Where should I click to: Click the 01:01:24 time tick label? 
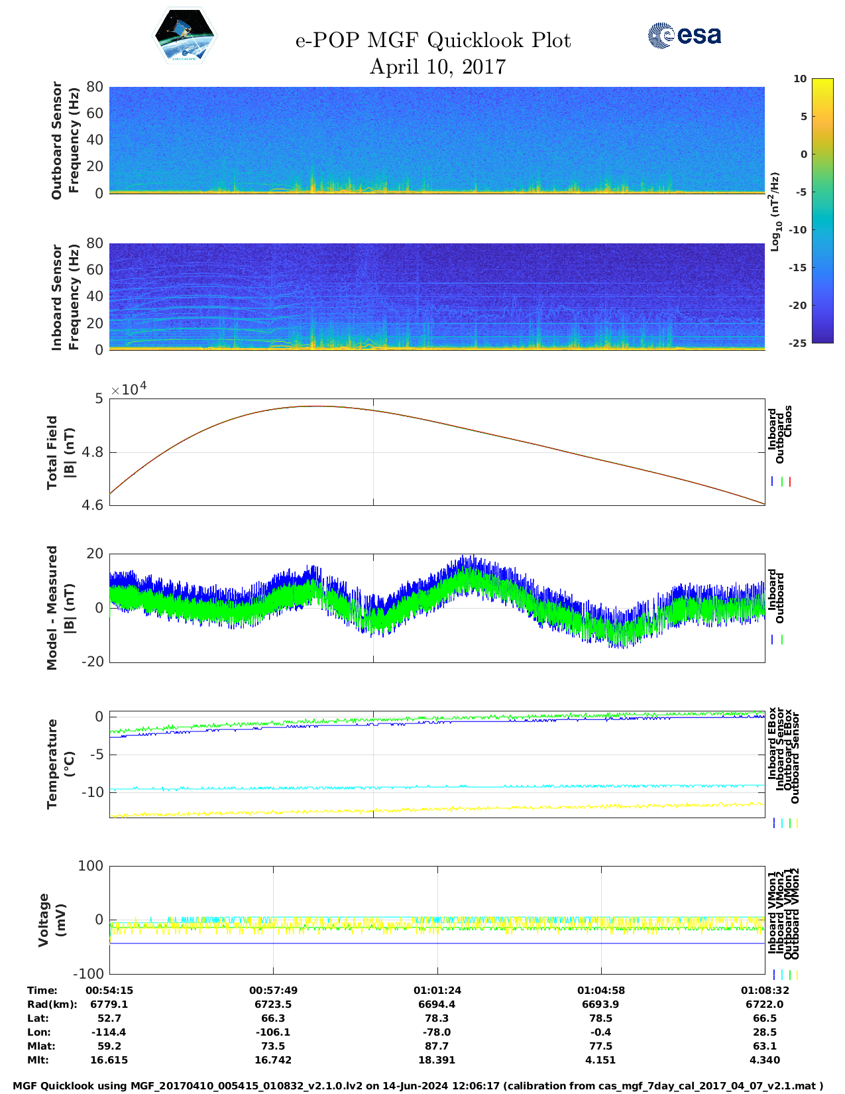pyautogui.click(x=437, y=991)
